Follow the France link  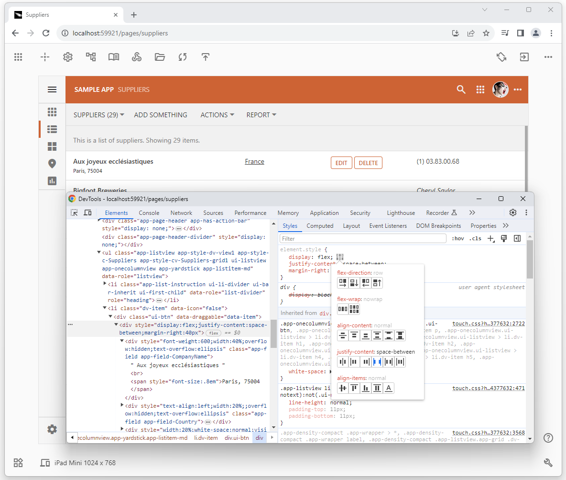(x=254, y=162)
